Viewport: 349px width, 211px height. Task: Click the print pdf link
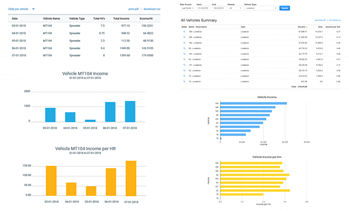click(x=134, y=9)
